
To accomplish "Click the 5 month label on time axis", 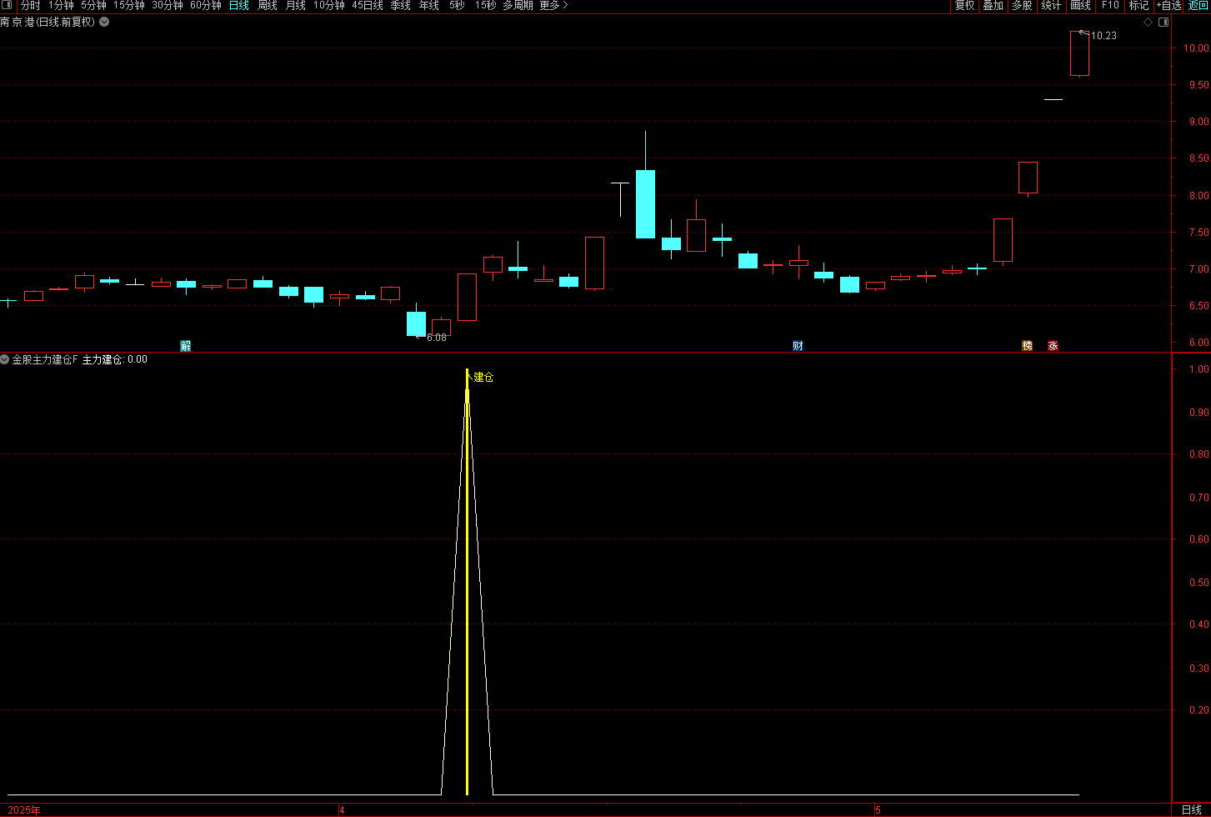I will pyautogui.click(x=878, y=810).
